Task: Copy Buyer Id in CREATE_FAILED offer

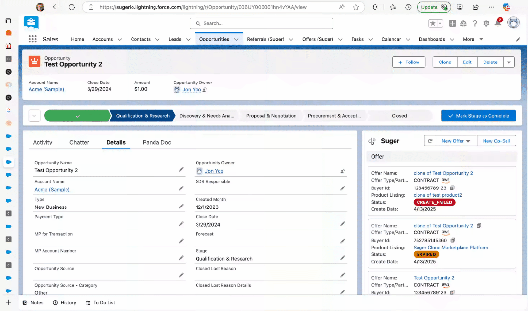Action: 452,187
